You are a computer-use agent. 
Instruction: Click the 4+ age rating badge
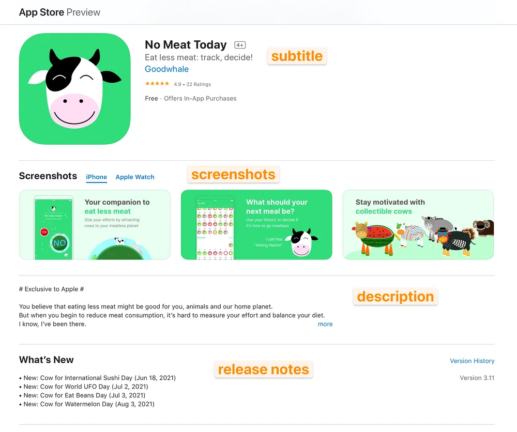tap(240, 45)
